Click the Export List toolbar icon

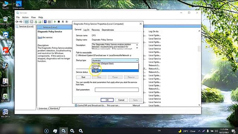tap(40, 22)
